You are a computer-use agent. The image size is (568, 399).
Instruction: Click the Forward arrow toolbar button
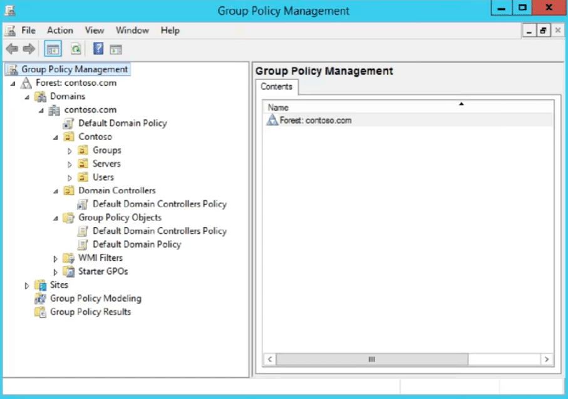(29, 49)
